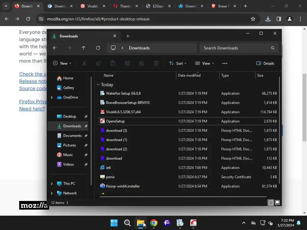Image resolution: width=307 pixels, height=230 pixels.
Task: Go back in File Explorer navigation
Action: [x=55, y=48]
